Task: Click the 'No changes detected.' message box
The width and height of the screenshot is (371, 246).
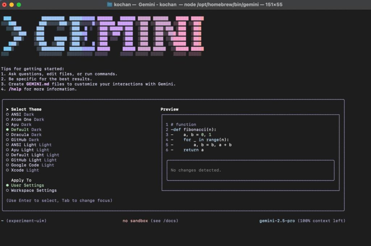Action: 250,170
